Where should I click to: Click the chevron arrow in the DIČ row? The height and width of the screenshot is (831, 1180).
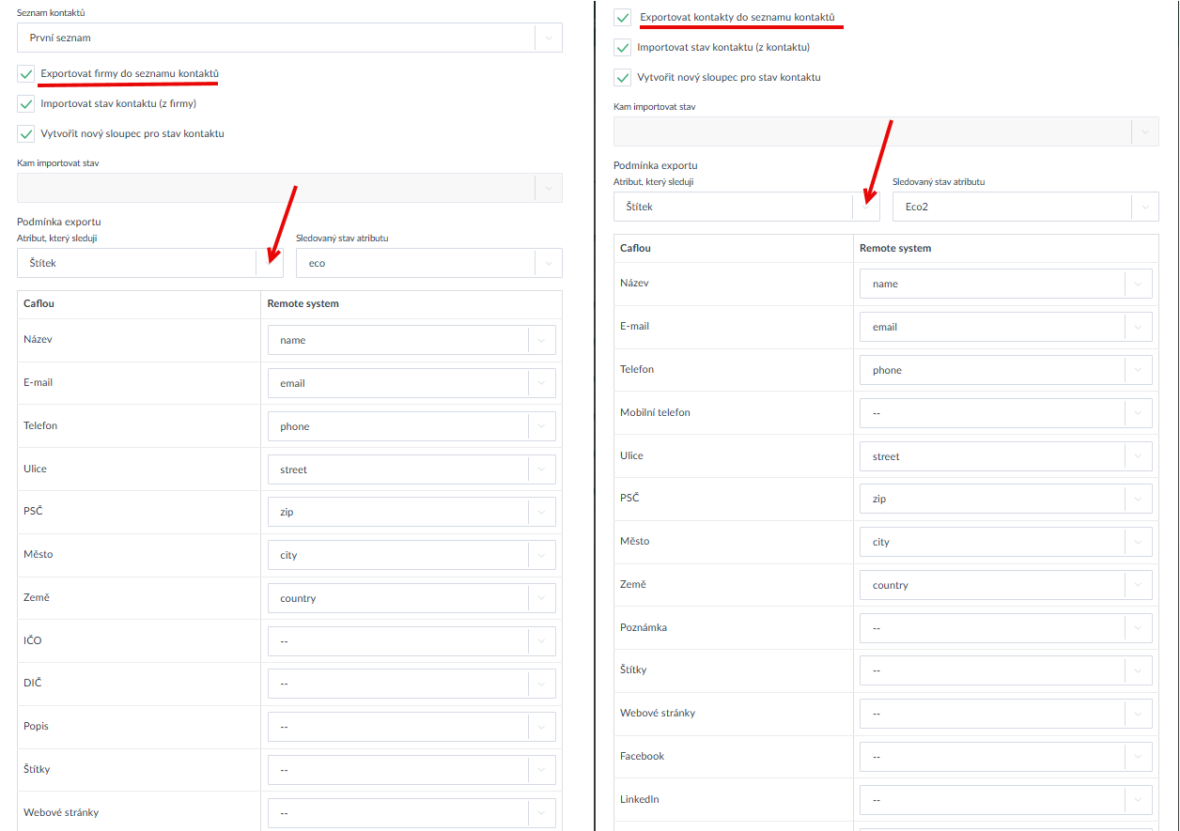[542, 684]
